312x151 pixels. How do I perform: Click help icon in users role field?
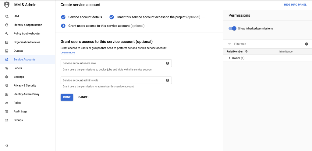pos(167,63)
